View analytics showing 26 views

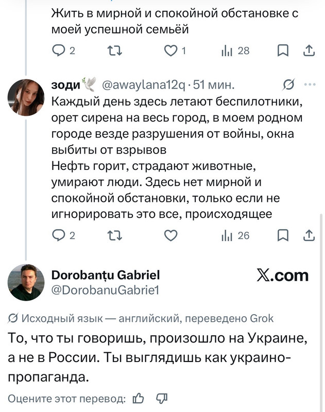(x=235, y=235)
